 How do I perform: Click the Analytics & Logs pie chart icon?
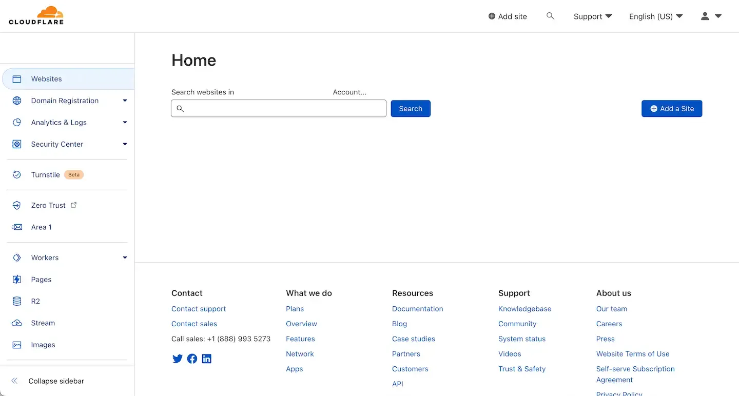tap(17, 123)
